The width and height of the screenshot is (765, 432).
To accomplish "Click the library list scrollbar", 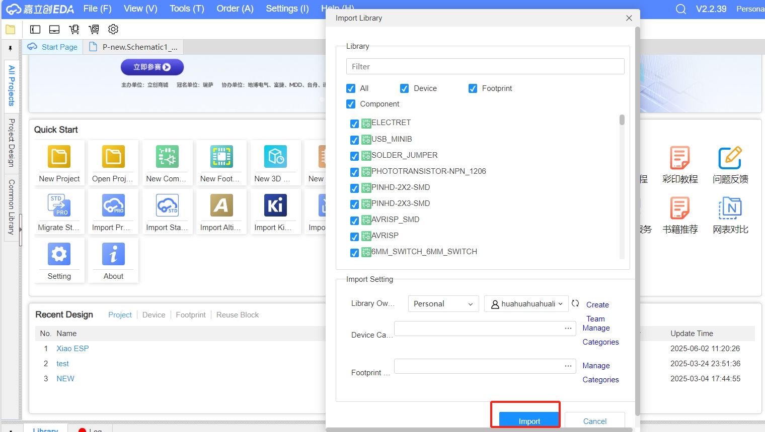I will tap(622, 120).
